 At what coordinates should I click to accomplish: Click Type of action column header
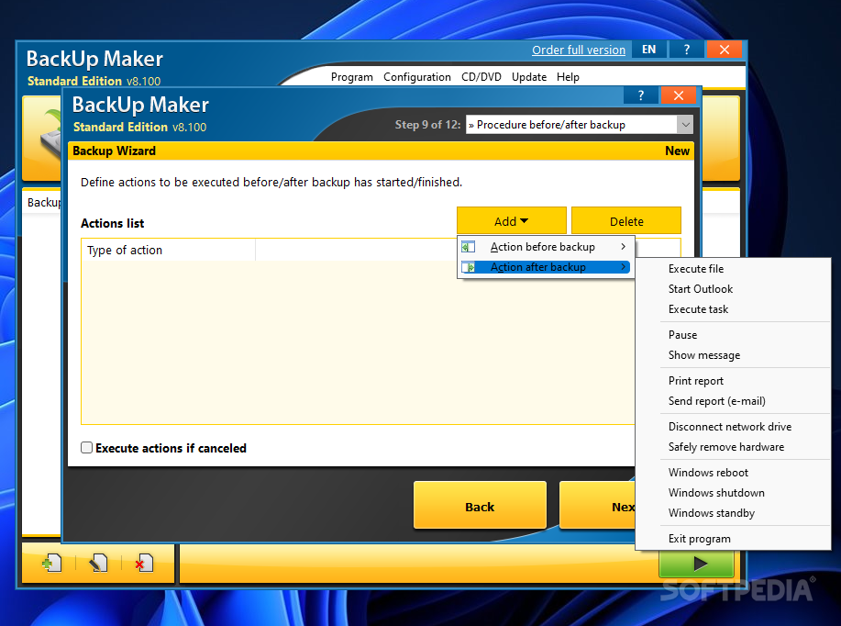[169, 251]
